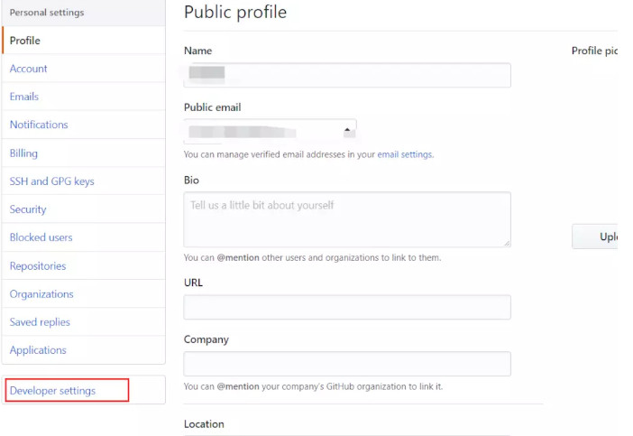This screenshot has height=436, width=633.
Task: Navigate to SSH and GPG keys
Action: point(51,181)
